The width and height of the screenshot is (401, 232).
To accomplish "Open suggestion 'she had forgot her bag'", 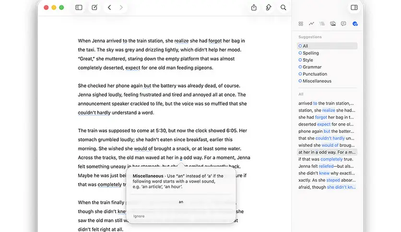I will pos(326,117).
